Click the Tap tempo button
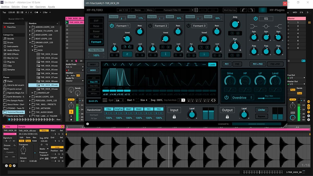Image resolution: width=313 pixels, height=176 pixels. point(4,12)
